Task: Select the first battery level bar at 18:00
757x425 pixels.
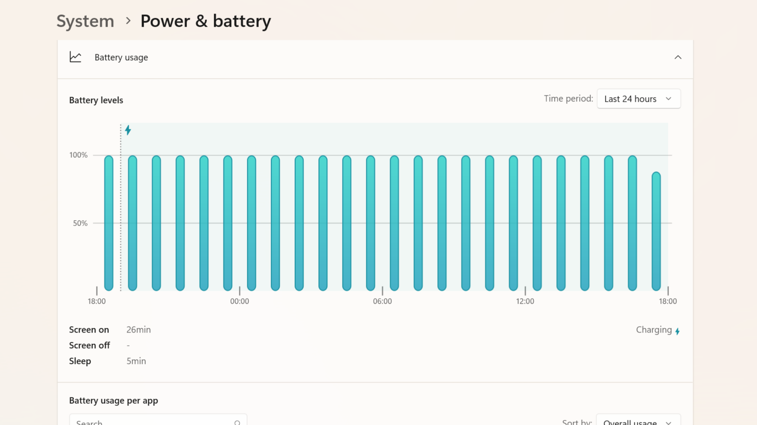Action: [107, 223]
